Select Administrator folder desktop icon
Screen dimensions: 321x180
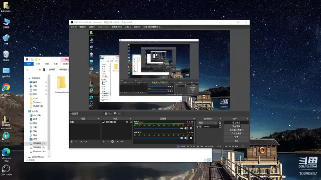point(6,7)
